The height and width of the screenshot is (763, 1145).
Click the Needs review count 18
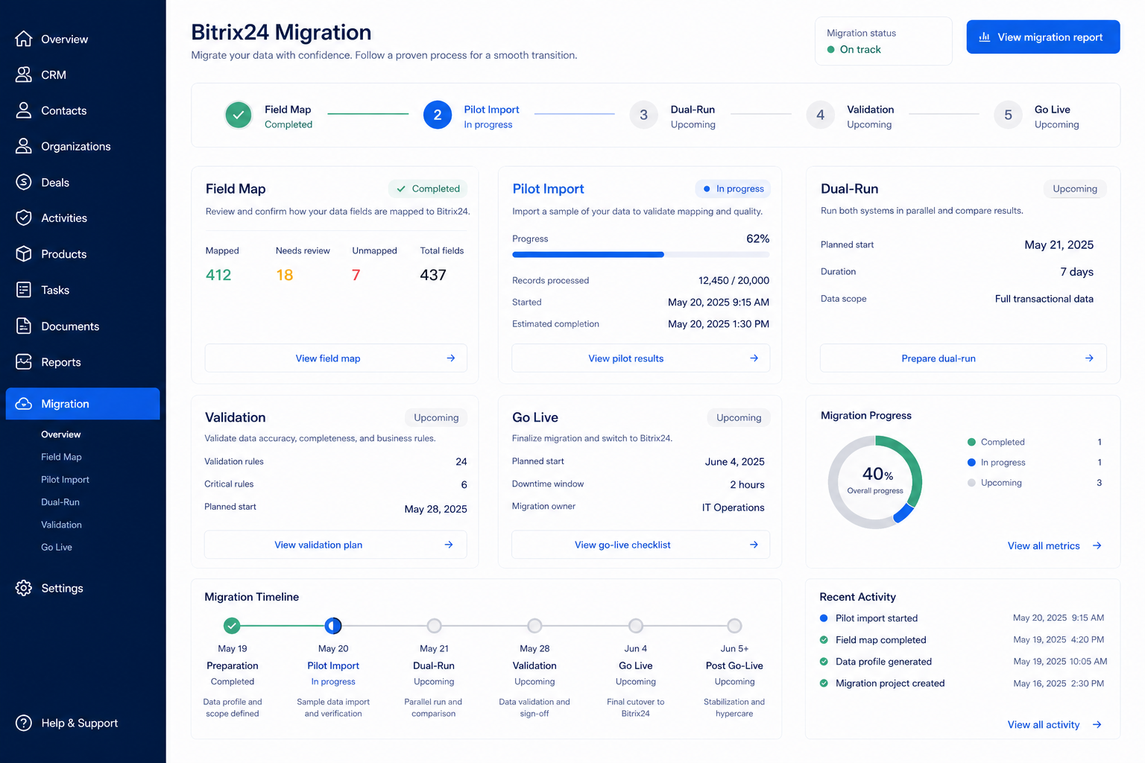[285, 275]
